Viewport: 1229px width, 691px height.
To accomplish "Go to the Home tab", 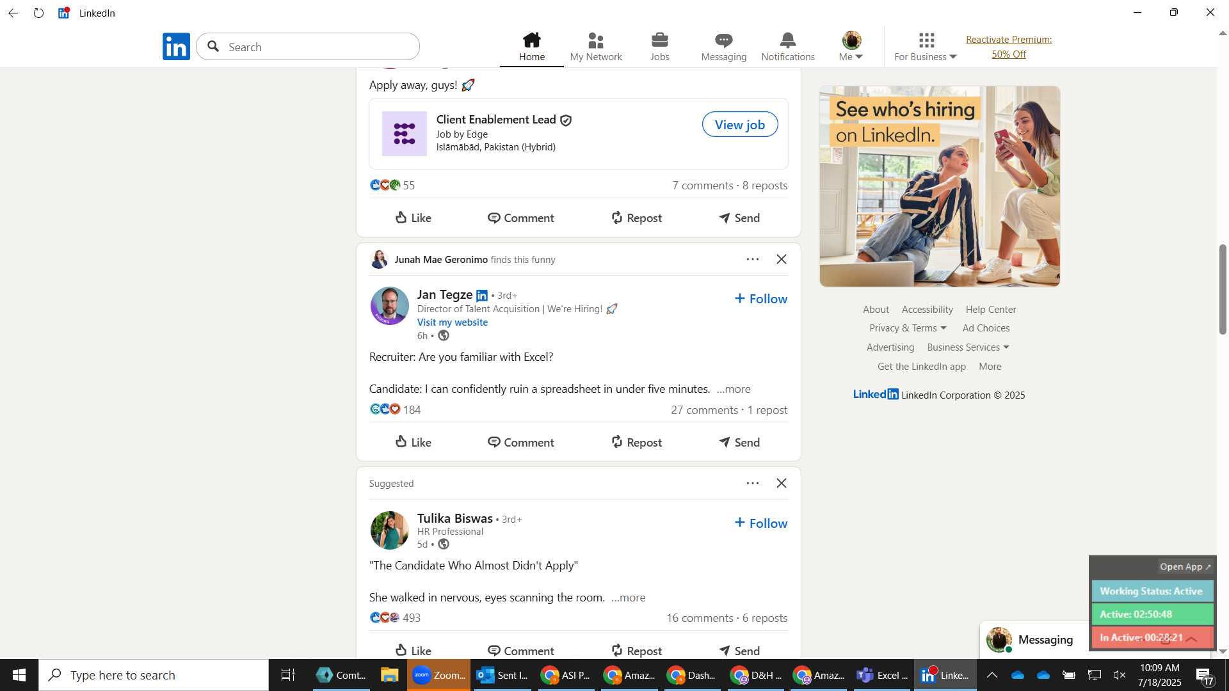I will (x=531, y=47).
